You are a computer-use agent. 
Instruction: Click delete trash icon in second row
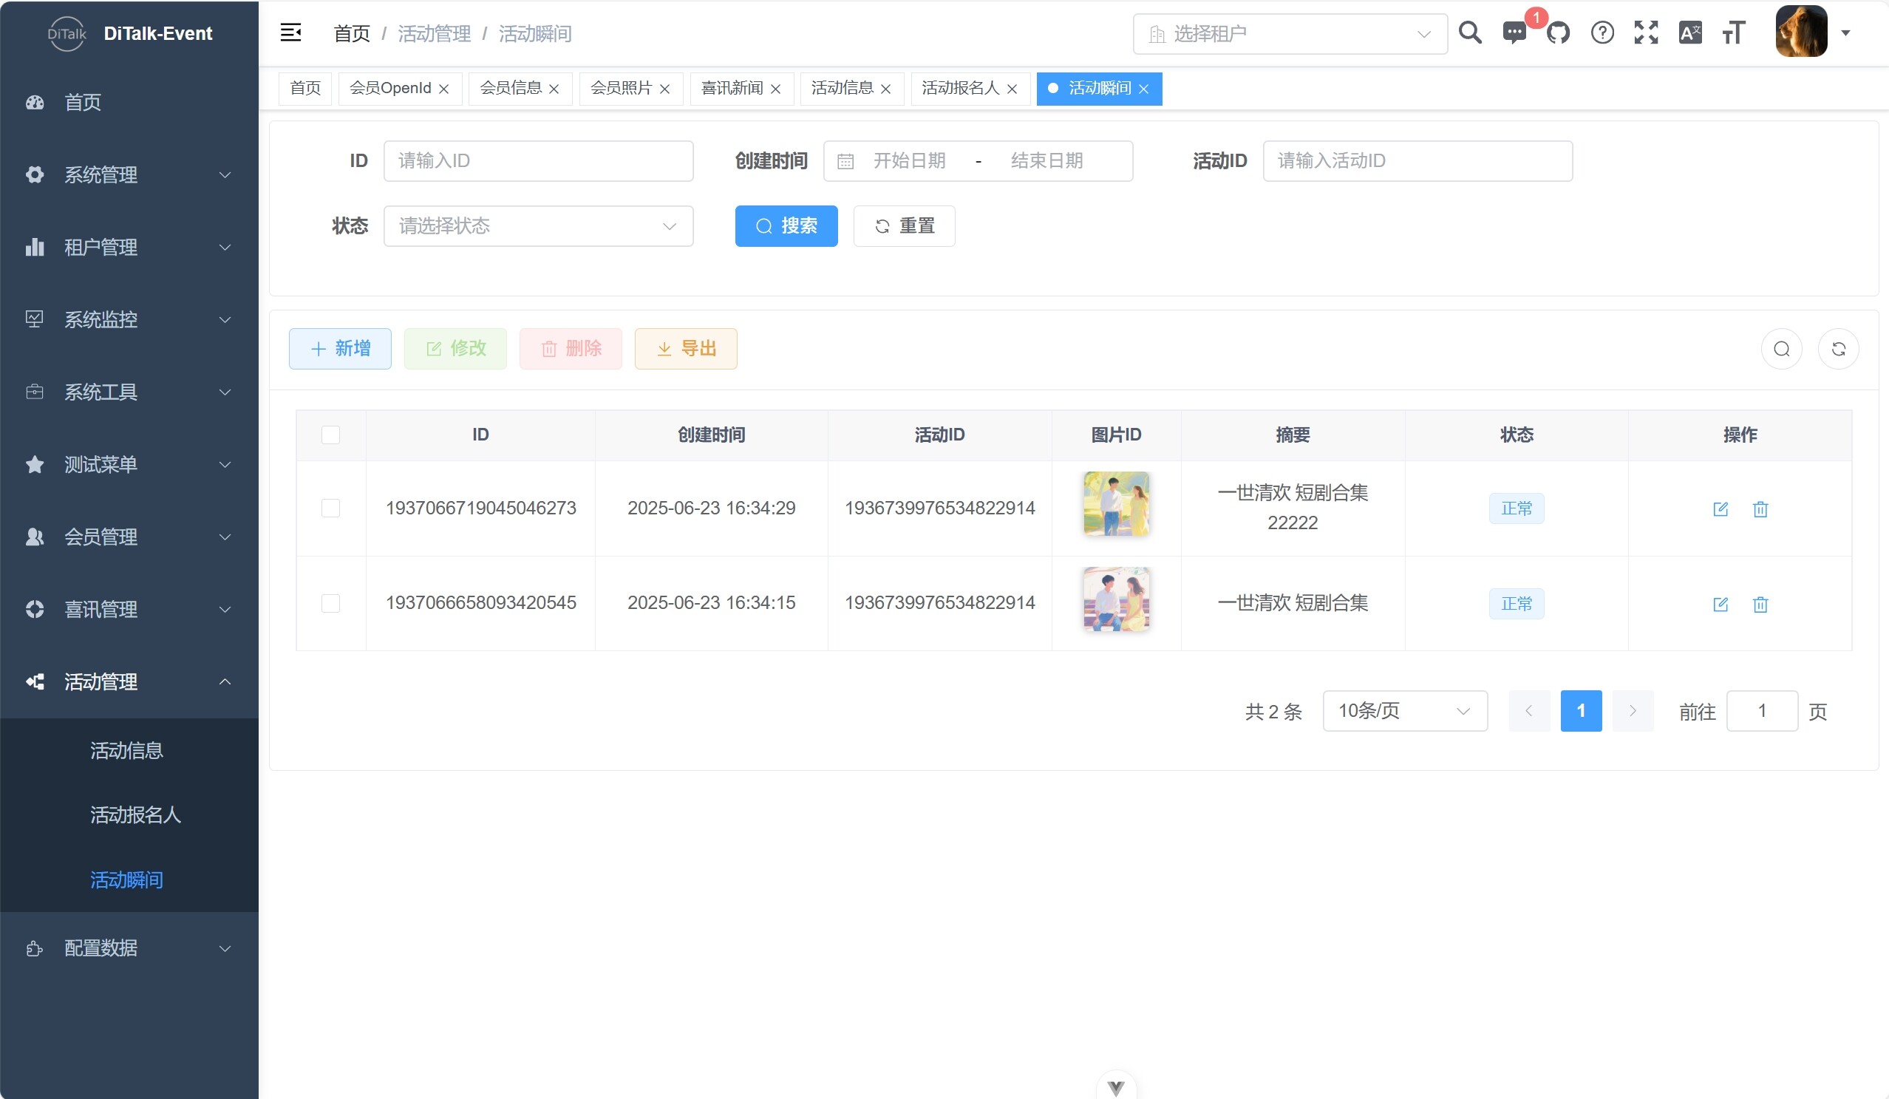1760,605
